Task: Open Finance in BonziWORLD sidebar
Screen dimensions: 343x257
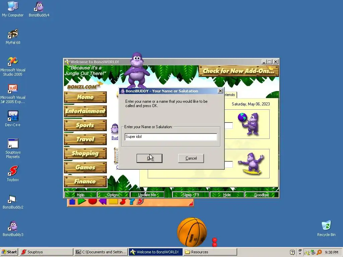Action: coord(85,181)
